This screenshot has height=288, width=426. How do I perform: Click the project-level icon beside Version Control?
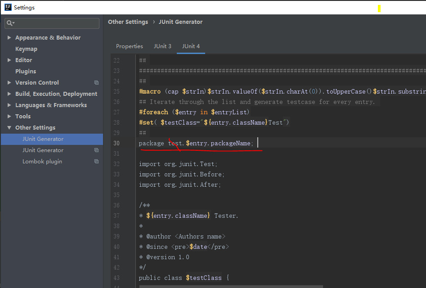pos(96,83)
